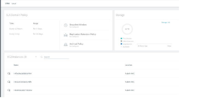
Task: Sort by the Name column header
Action: [x=16, y=65]
